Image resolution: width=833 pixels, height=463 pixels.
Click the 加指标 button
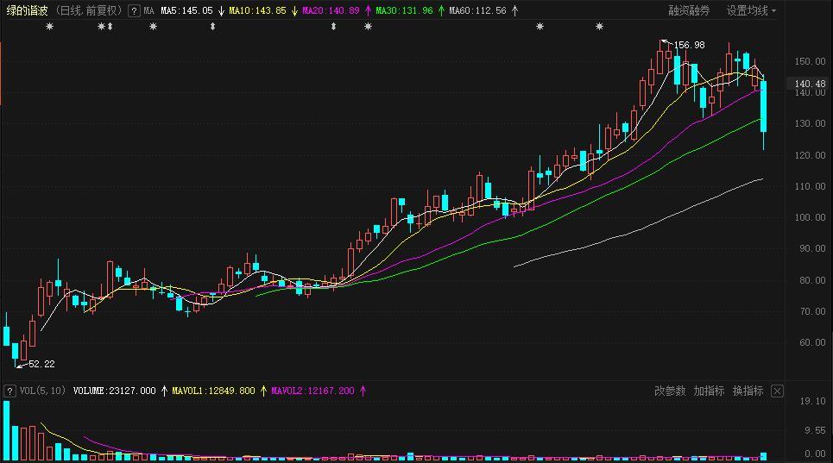[709, 391]
